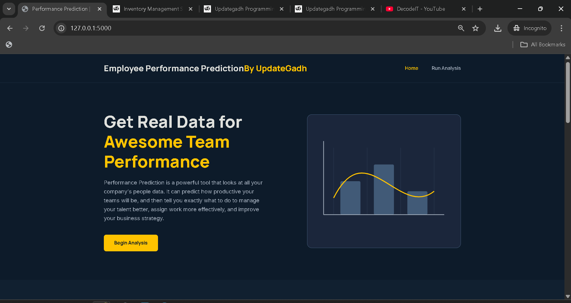Switch to Inventory Management tab
The height and width of the screenshot is (303, 571).
tap(153, 9)
